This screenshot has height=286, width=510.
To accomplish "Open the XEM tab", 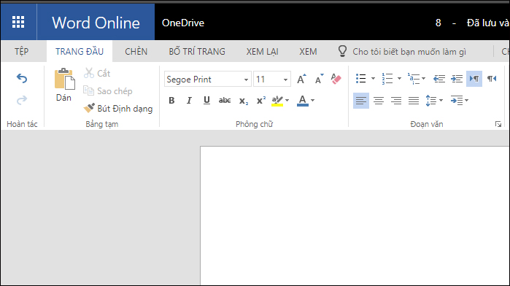I will pos(308,51).
